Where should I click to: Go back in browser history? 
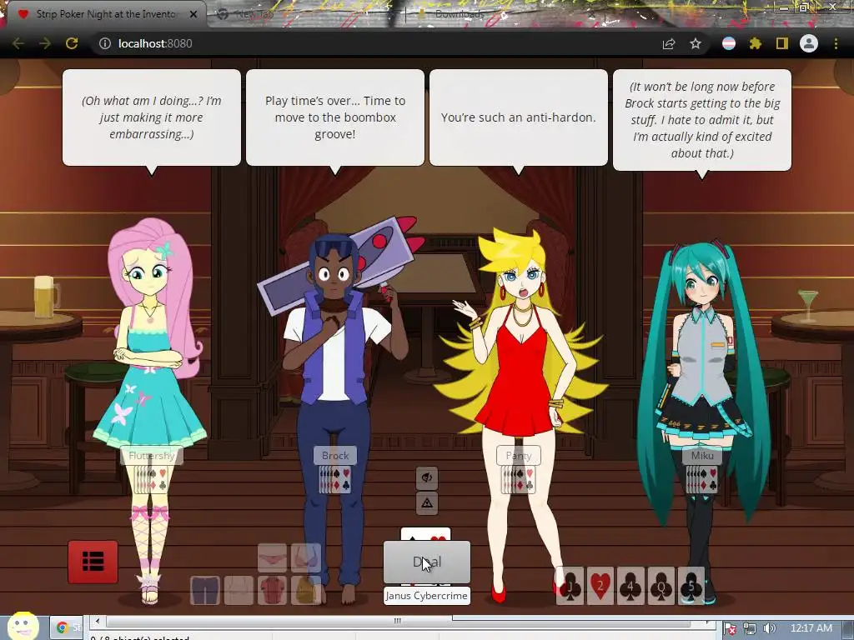click(x=18, y=43)
